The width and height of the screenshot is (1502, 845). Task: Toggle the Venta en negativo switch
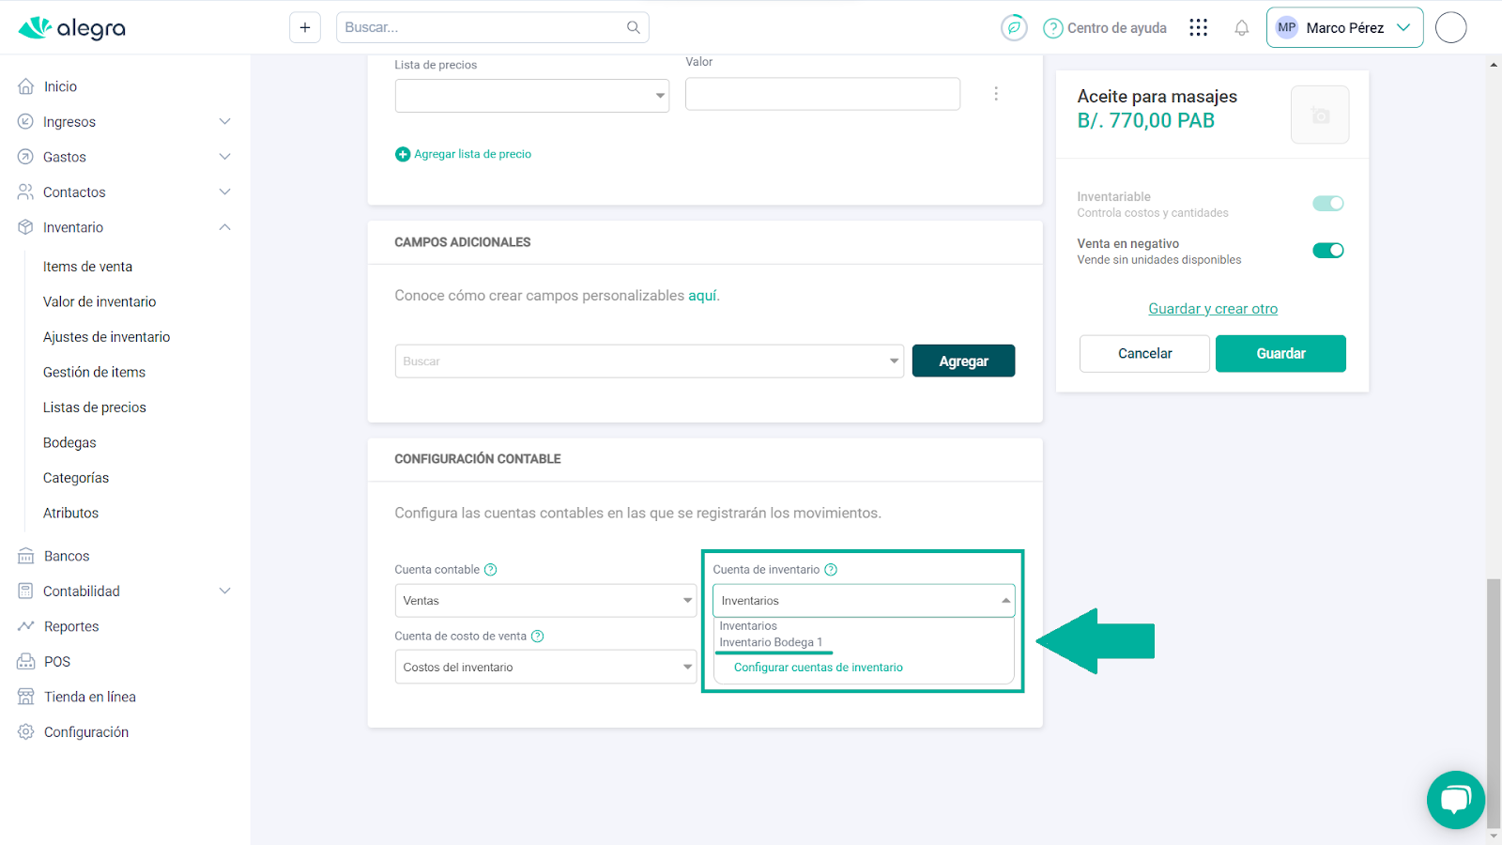[1328, 251]
